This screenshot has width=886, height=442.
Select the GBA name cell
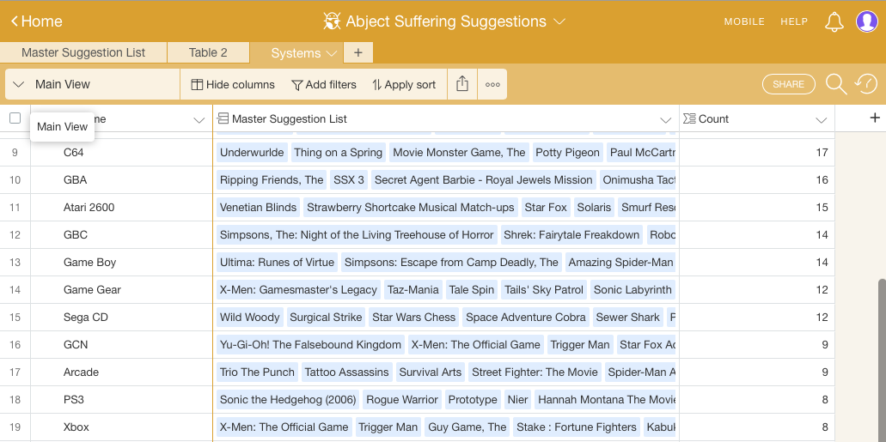pyautogui.click(x=121, y=180)
